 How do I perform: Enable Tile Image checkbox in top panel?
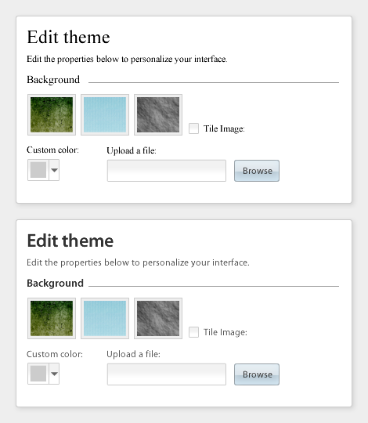194,128
